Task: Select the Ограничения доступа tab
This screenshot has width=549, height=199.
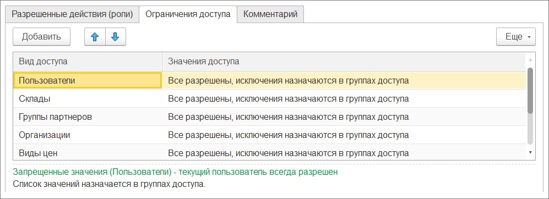Action: point(188,14)
